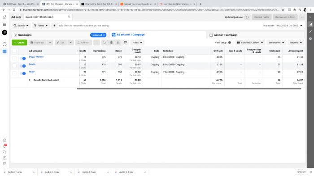Image resolution: width=314 pixels, height=176 pixels.
Task: Click the undo arrow toolbar icon
Action: coord(104,43)
